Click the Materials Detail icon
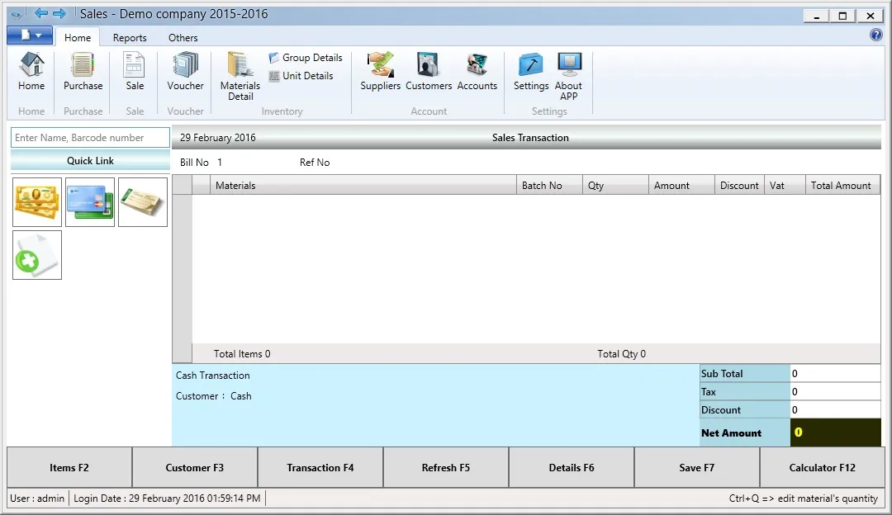 pyautogui.click(x=239, y=74)
